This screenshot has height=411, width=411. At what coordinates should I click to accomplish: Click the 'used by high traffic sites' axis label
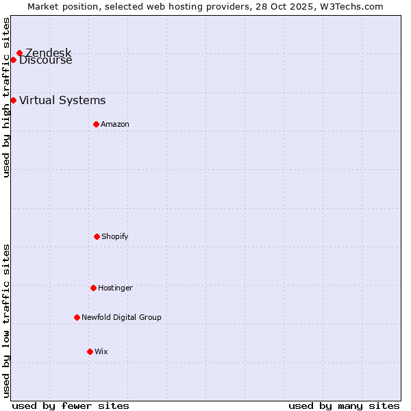6,97
